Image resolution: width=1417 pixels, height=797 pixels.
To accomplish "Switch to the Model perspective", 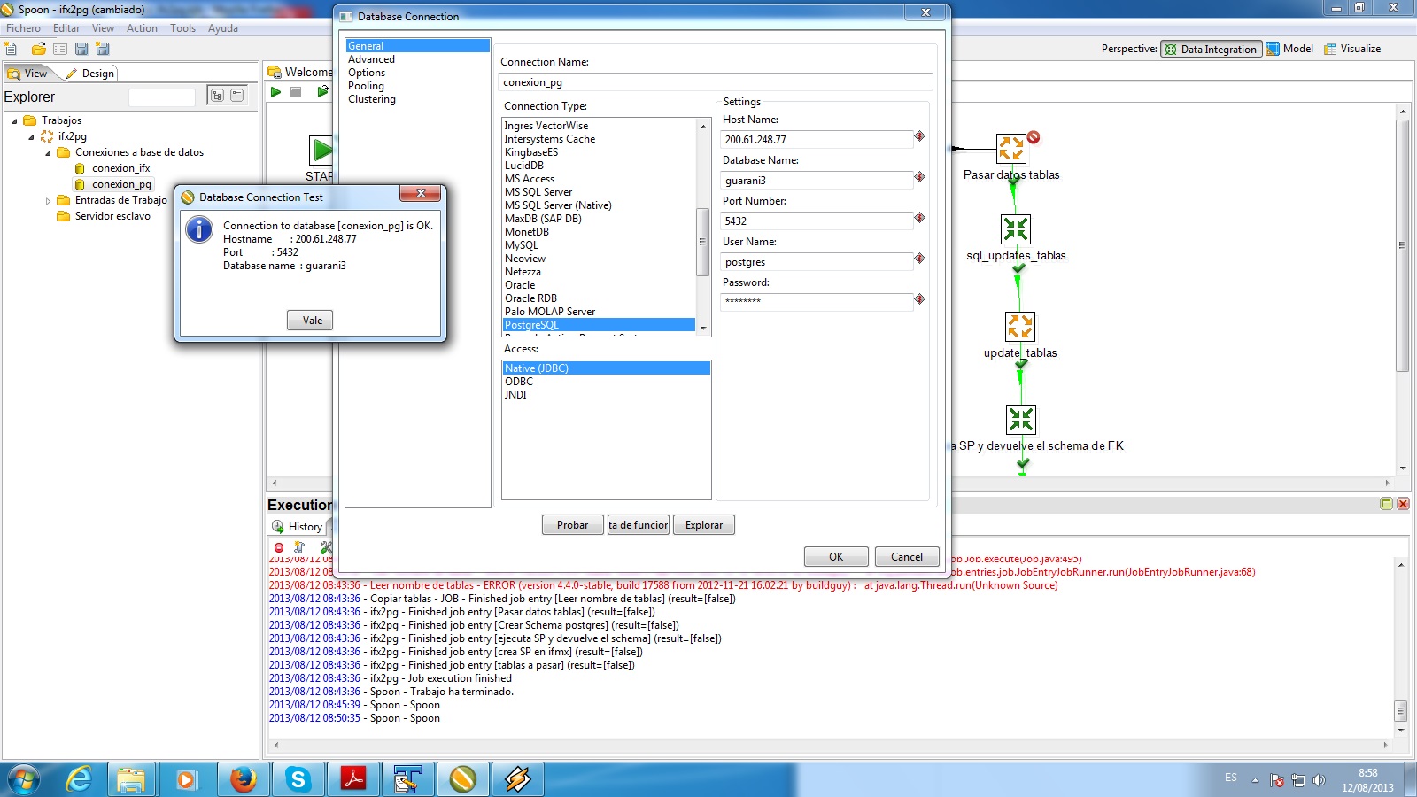I will coord(1289,49).
